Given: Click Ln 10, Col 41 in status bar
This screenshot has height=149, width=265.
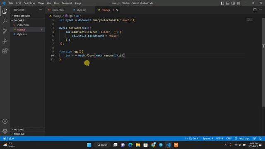Looking at the screenshot, I should pos(192,139).
